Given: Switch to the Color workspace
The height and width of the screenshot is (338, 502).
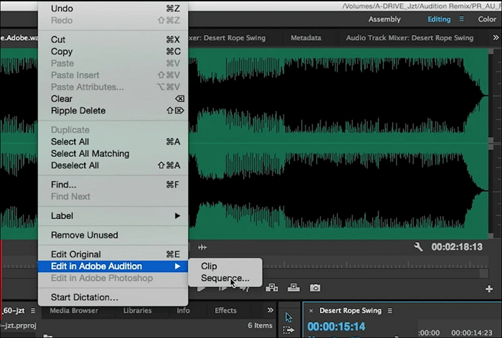Looking at the screenshot, I should click(x=487, y=19).
